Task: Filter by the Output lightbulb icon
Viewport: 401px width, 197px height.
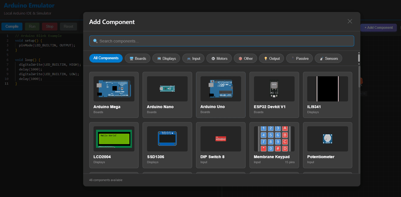Action: coord(266,58)
